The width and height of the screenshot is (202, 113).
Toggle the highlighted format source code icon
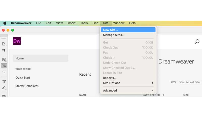pos(4,66)
